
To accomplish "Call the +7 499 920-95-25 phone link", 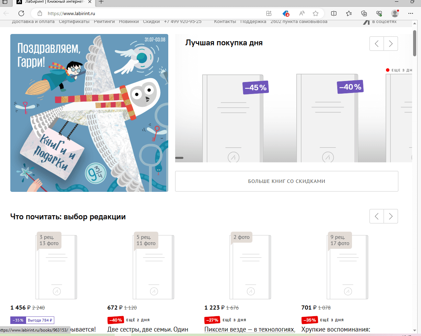I will (183, 22).
